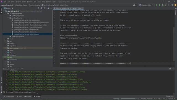Open Search Everywhere magnifier icon

point(172,5)
